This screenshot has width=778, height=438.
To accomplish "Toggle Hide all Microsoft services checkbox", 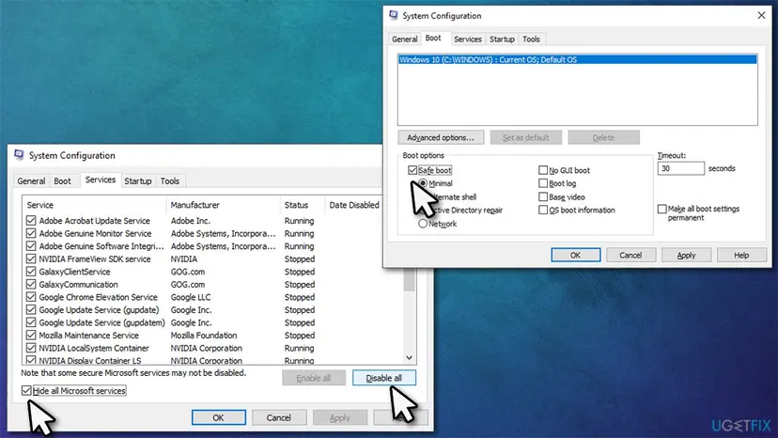I will (26, 391).
